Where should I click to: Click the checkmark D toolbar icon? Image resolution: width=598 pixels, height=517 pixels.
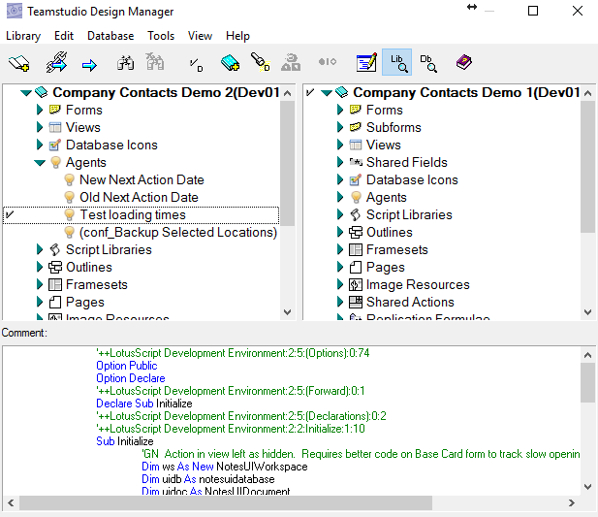[x=197, y=65]
